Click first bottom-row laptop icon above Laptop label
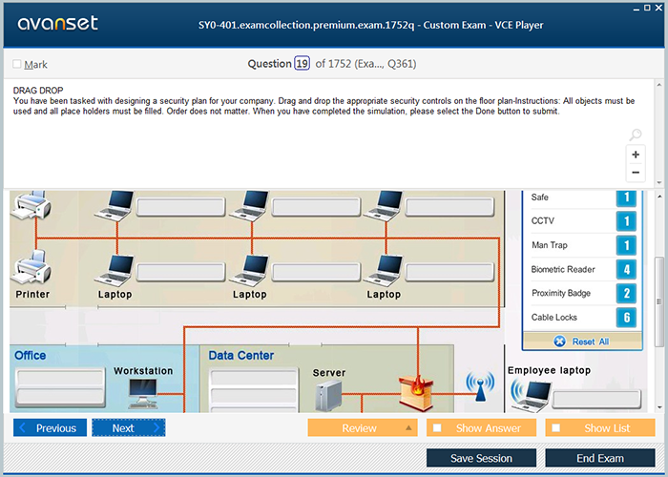Viewport: 668px width, 477px height. point(115,271)
